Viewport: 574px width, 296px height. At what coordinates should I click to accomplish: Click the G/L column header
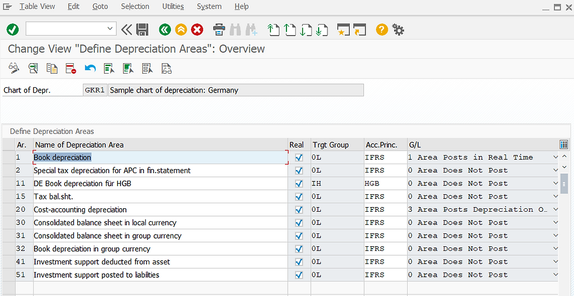tap(483, 144)
